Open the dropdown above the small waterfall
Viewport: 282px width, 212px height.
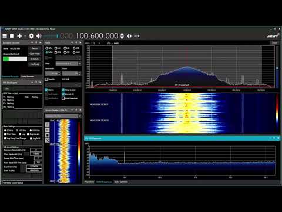(63, 116)
